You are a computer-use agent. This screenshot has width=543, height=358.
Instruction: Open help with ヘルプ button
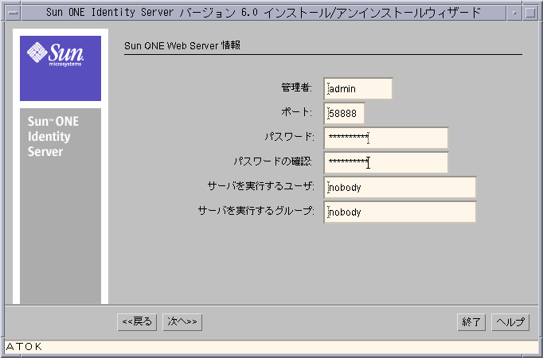point(510,322)
